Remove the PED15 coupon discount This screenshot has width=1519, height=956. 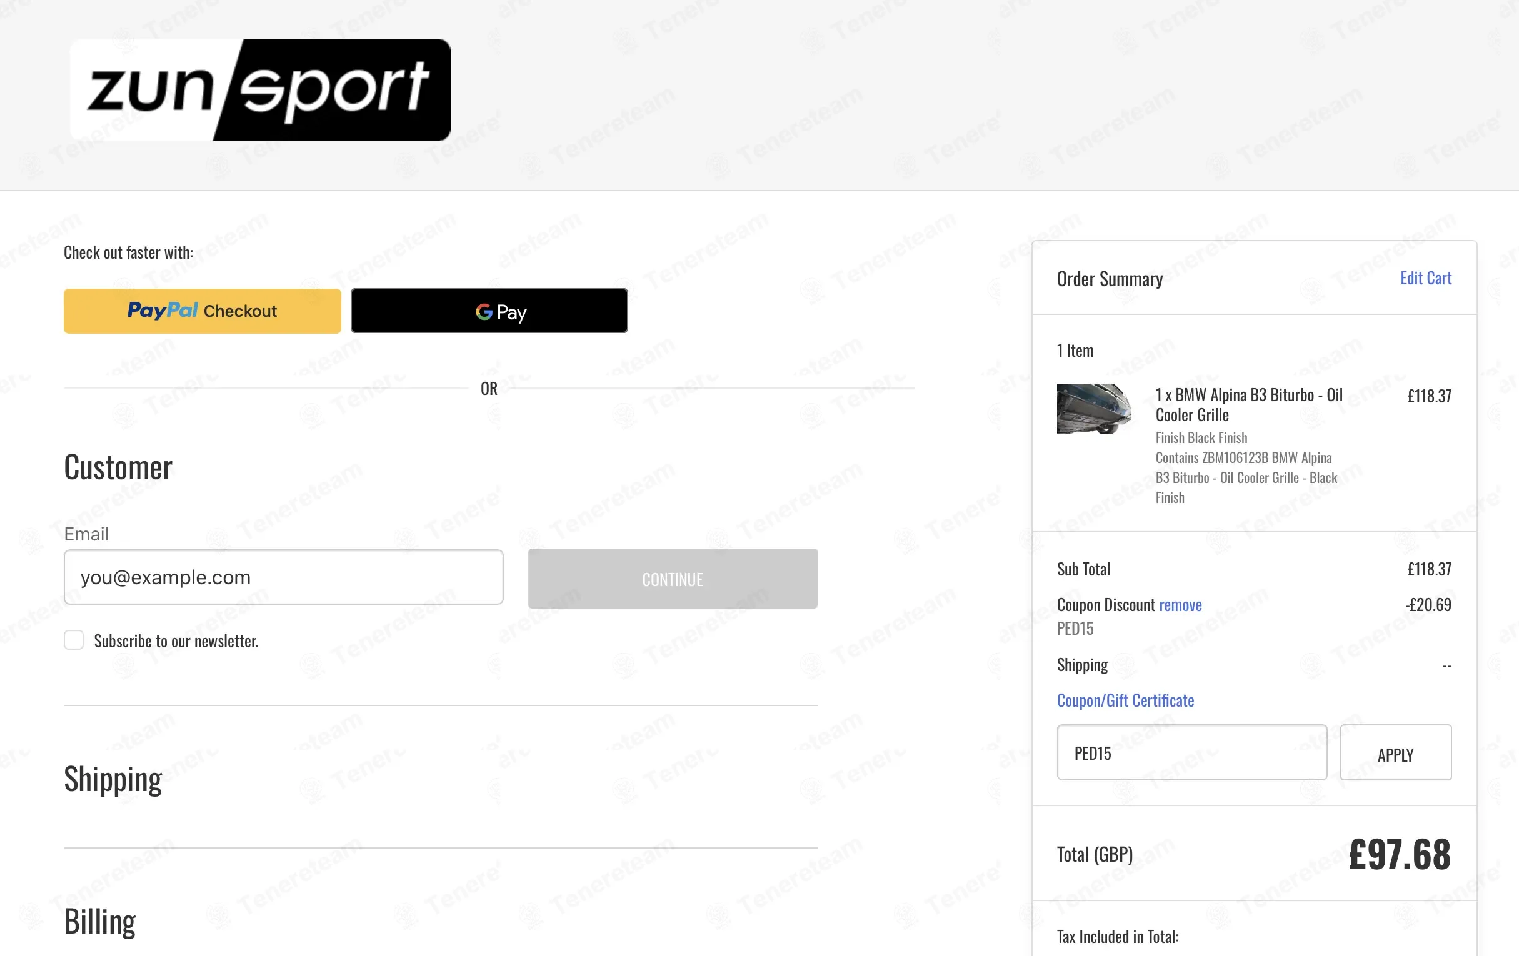click(1180, 605)
